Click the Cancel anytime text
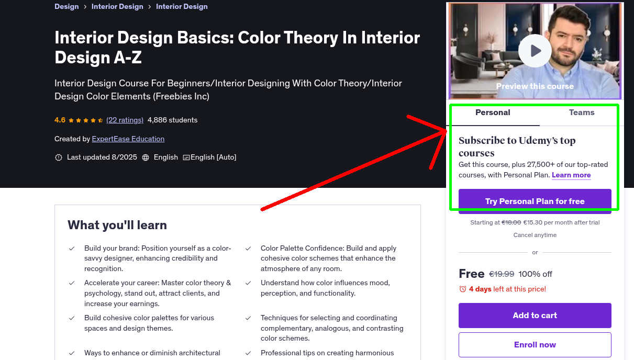Image resolution: width=634 pixels, height=360 pixels. pos(535,235)
